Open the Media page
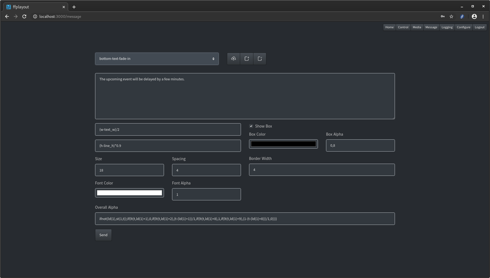This screenshot has height=278, width=490. pos(417,27)
